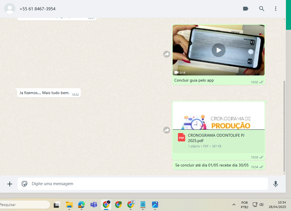
Task: Open the emoji and sticker picker
Action: 25,184
